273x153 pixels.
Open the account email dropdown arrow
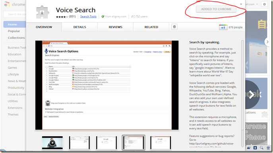coord(257,4)
